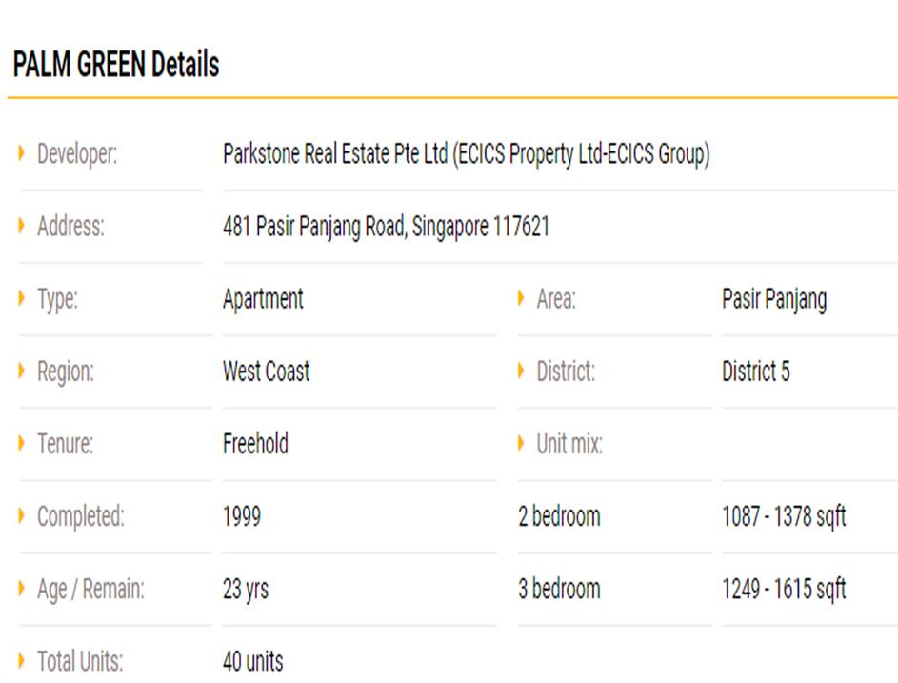Click the arrow icon beside Developer

click(x=22, y=153)
